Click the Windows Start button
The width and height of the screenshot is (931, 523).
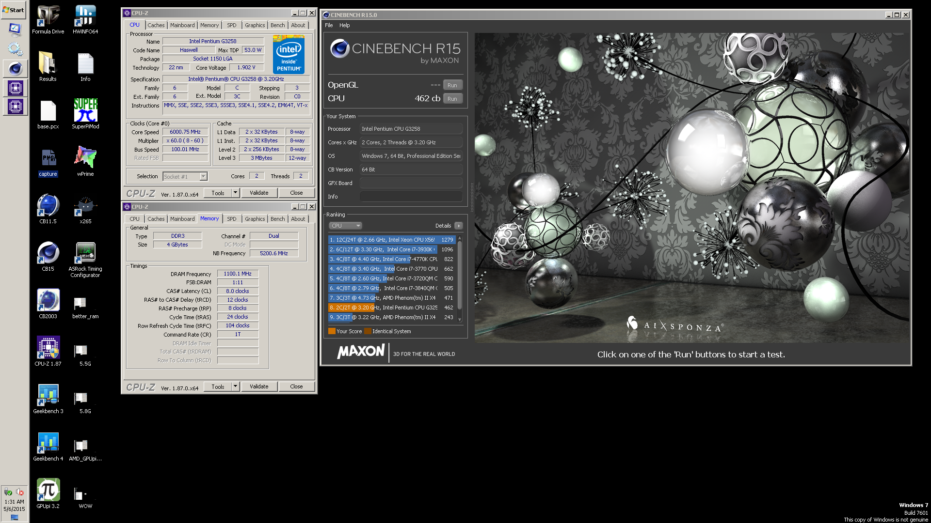(x=14, y=10)
